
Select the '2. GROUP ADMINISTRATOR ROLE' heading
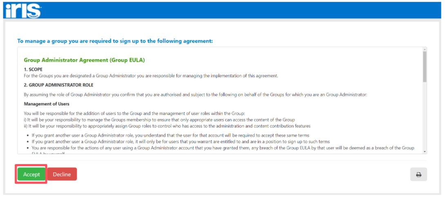tap(58, 85)
